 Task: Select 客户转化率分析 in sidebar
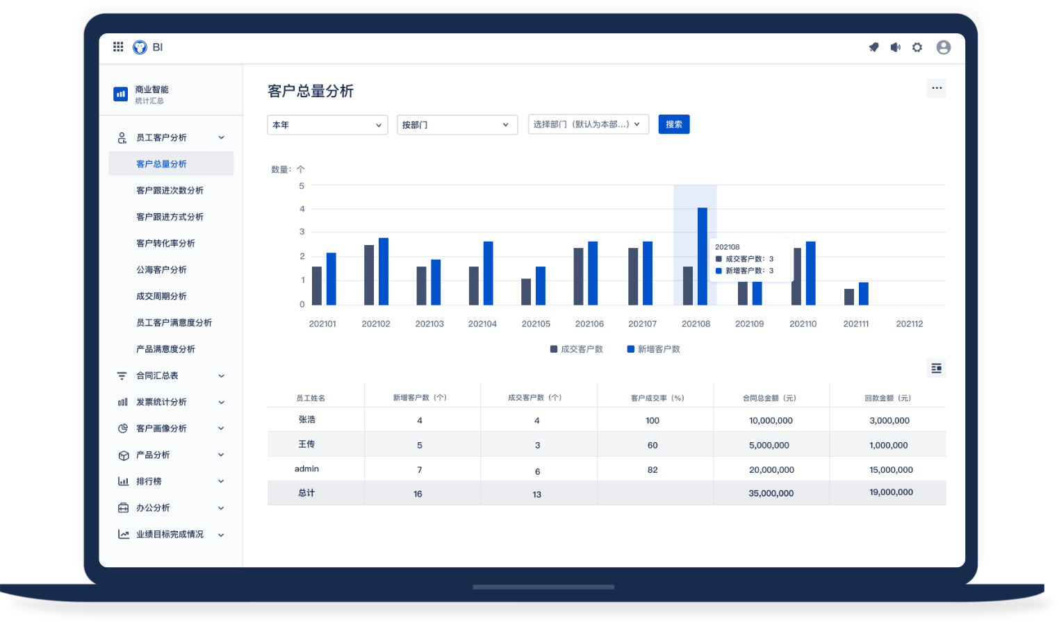tap(165, 243)
